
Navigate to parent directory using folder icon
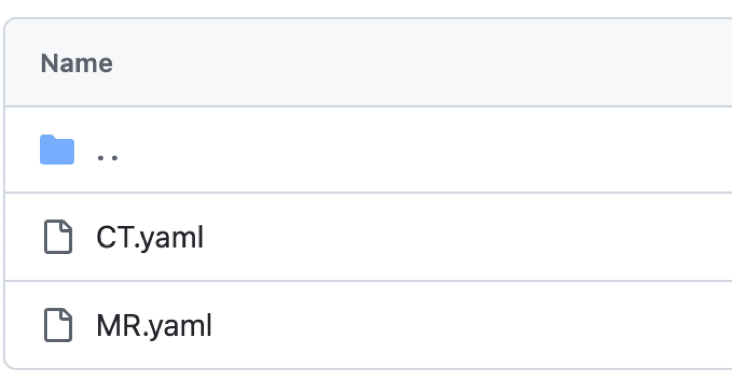pos(57,149)
